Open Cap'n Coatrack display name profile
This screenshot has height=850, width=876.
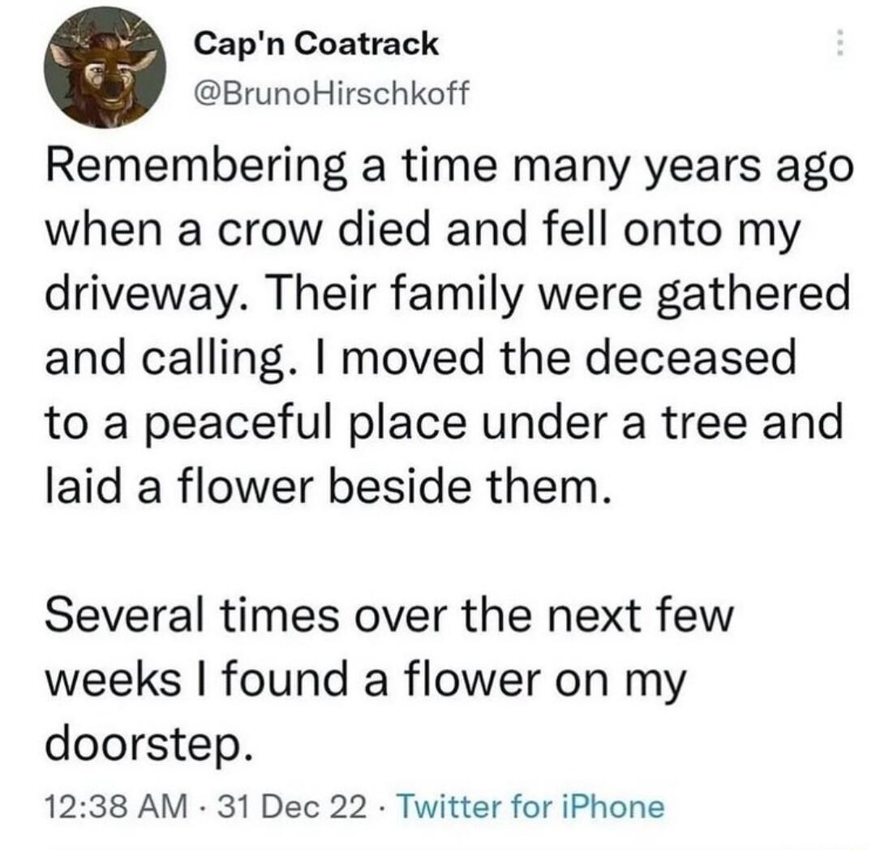316,47
